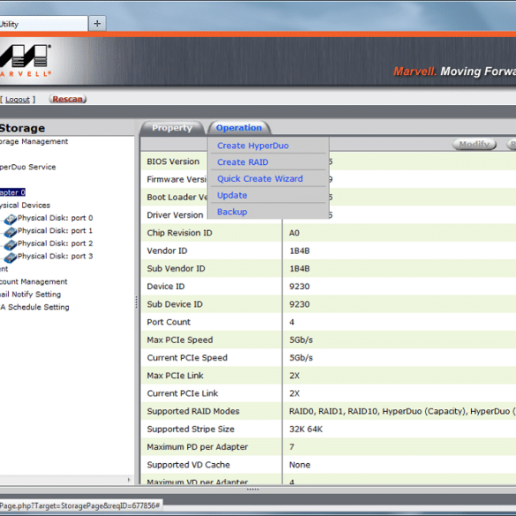Click the Vendor ID label
516x516 pixels.
pyautogui.click(x=167, y=251)
